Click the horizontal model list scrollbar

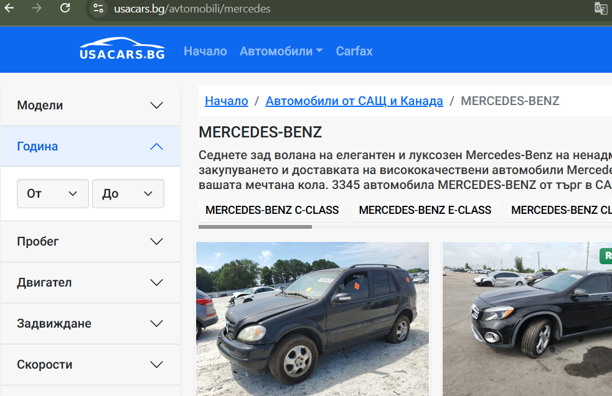tap(255, 227)
